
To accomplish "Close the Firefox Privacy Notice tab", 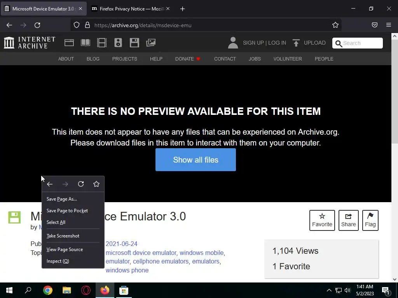I will [168, 9].
